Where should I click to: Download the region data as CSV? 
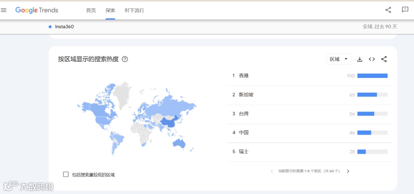click(x=359, y=60)
